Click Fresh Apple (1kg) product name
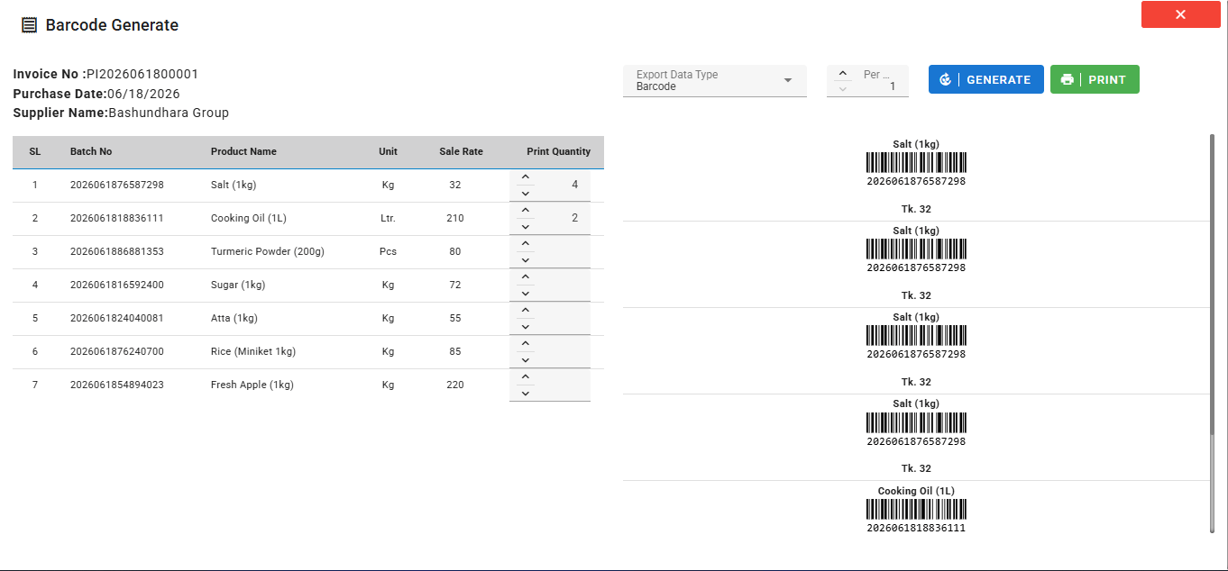Image resolution: width=1228 pixels, height=571 pixels. 252,385
